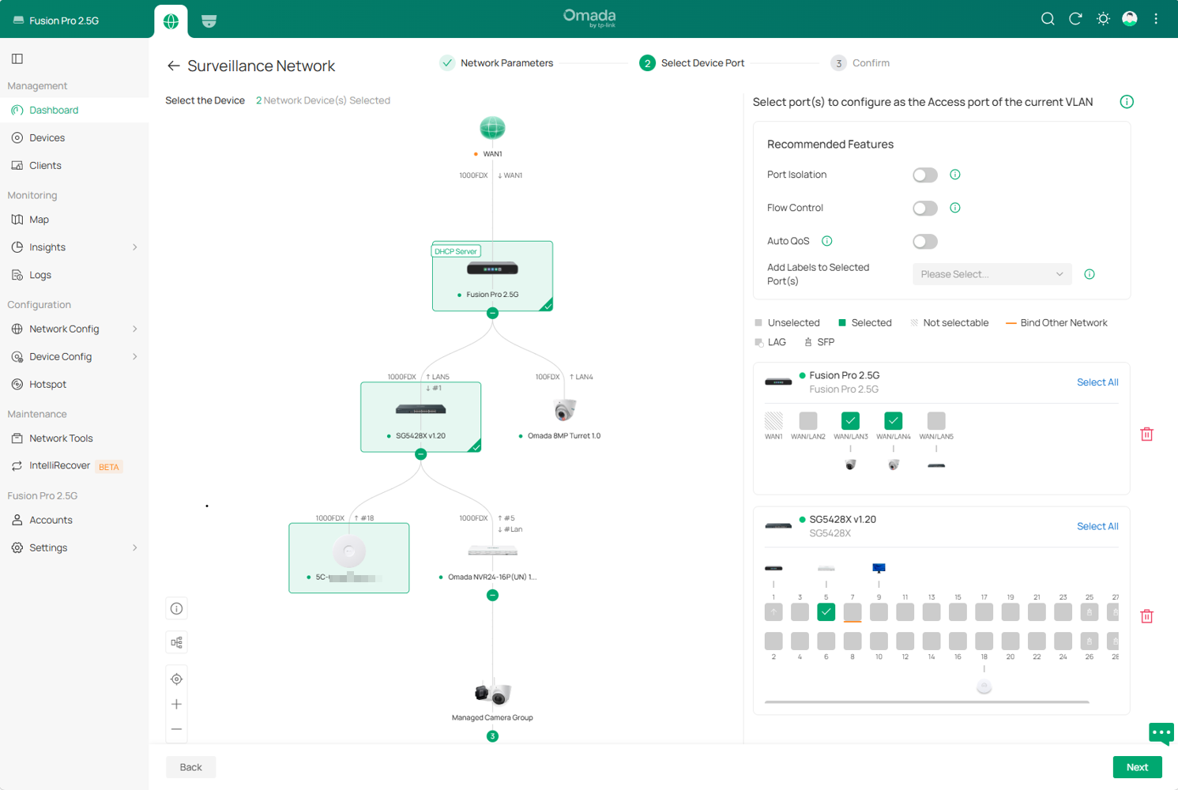This screenshot has height=790, width=1178.
Task: Open the chat support bubble
Action: pyautogui.click(x=1161, y=734)
